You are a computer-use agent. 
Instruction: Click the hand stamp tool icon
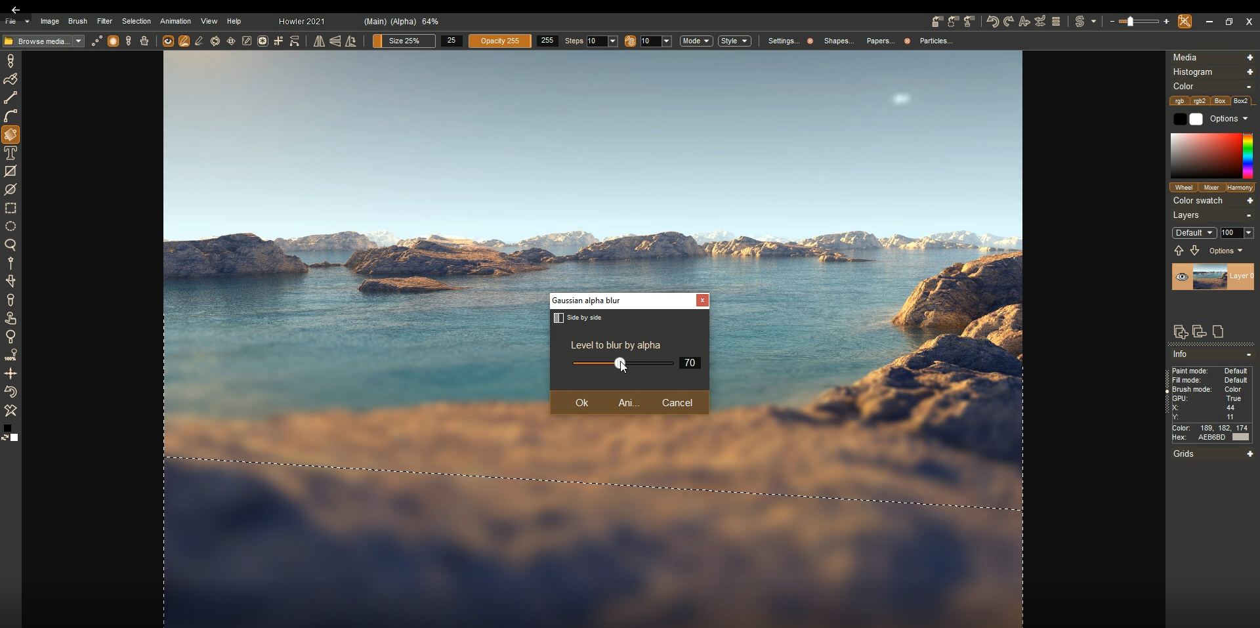pyautogui.click(x=10, y=318)
